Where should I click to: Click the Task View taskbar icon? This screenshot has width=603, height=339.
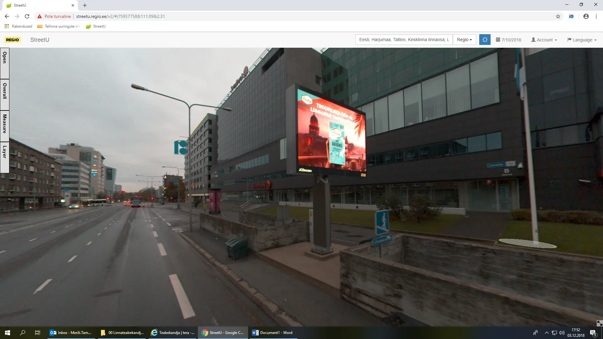(37, 332)
